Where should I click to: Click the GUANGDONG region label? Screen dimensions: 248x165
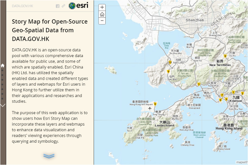223,19
